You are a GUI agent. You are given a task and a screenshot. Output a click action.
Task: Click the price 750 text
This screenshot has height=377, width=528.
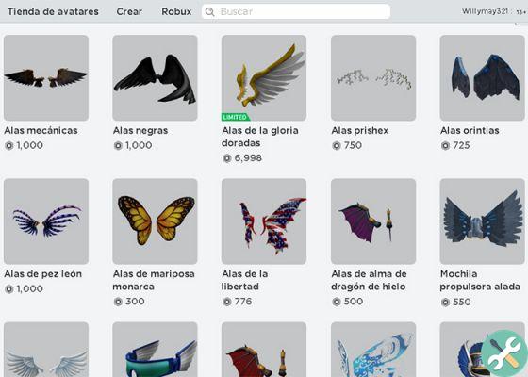click(x=353, y=145)
